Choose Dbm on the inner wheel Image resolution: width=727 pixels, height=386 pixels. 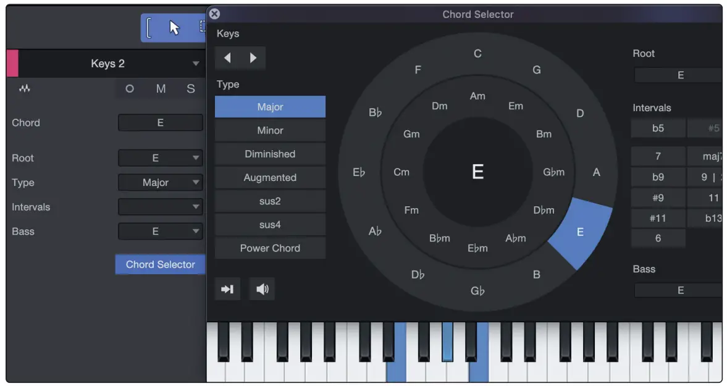click(544, 211)
